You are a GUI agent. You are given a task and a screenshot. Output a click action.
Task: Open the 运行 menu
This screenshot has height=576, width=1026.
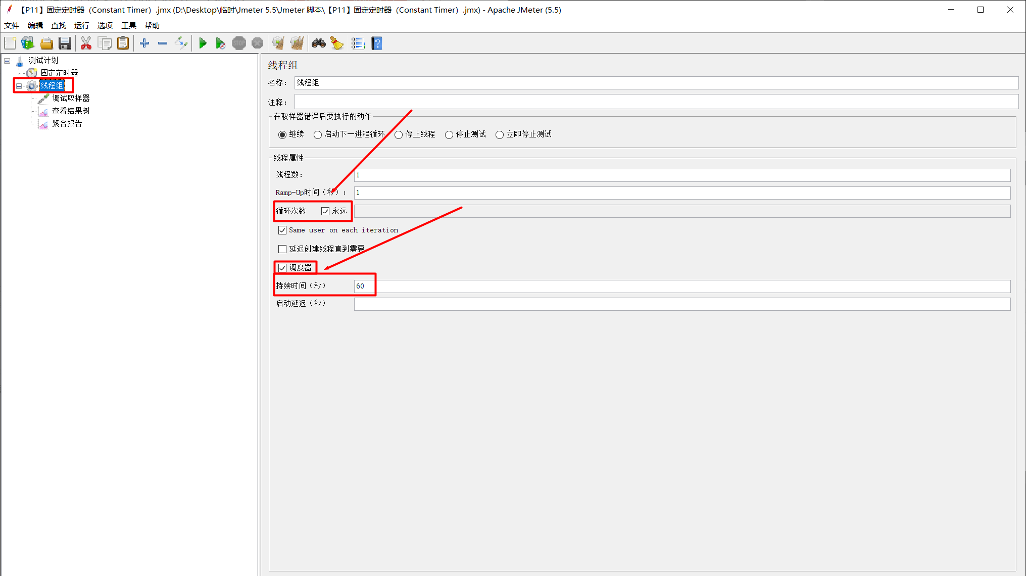tap(82, 25)
